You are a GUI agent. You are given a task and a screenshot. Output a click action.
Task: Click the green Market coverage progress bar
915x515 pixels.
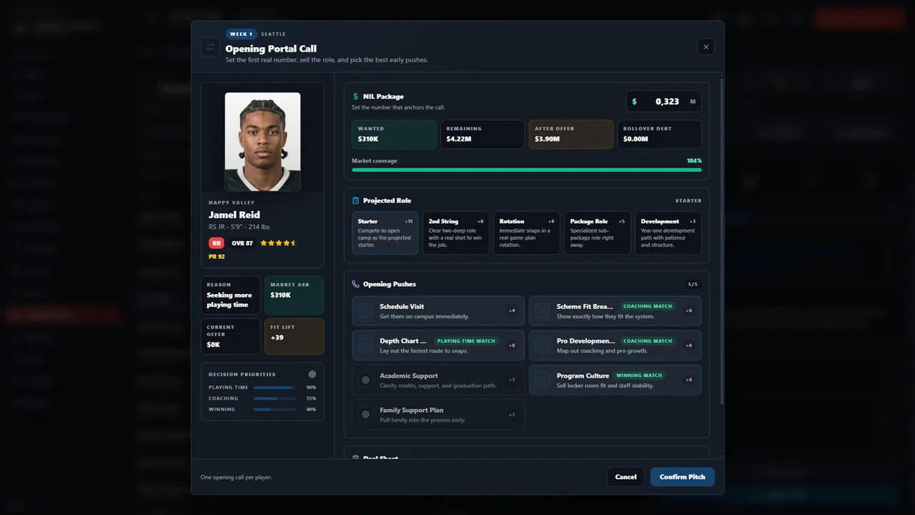pyautogui.click(x=527, y=170)
